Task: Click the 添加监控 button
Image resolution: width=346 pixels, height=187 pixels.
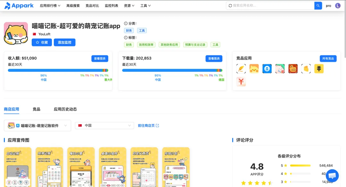Action: 65,42
